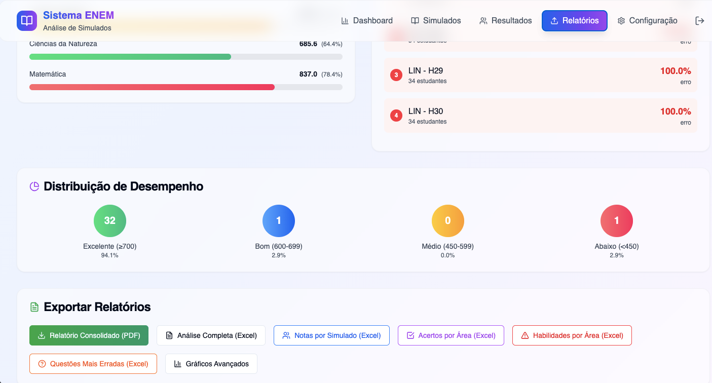Click the Matemática red progress bar
Viewport: 712px width, 383px height.
tap(152, 87)
